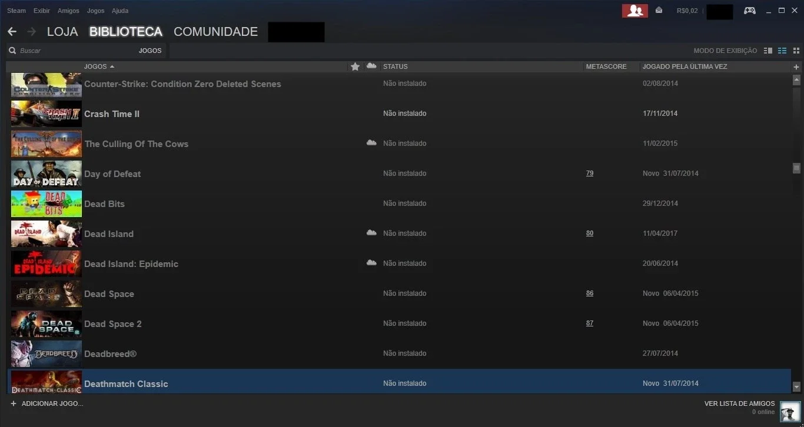Screen dimensions: 804x427
Task: Select the Deathmatch Classic thumbnail
Action: pos(46,382)
